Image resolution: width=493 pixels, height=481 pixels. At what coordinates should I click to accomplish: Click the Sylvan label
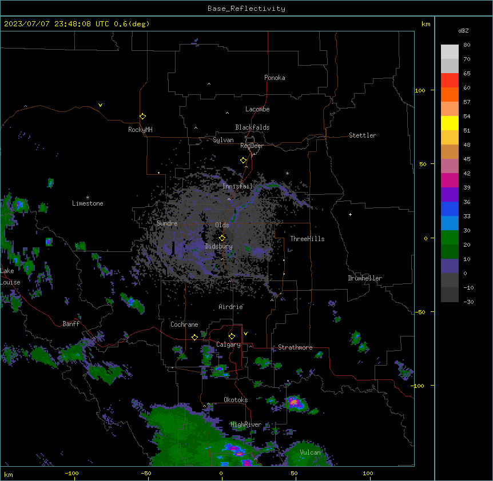(x=223, y=140)
